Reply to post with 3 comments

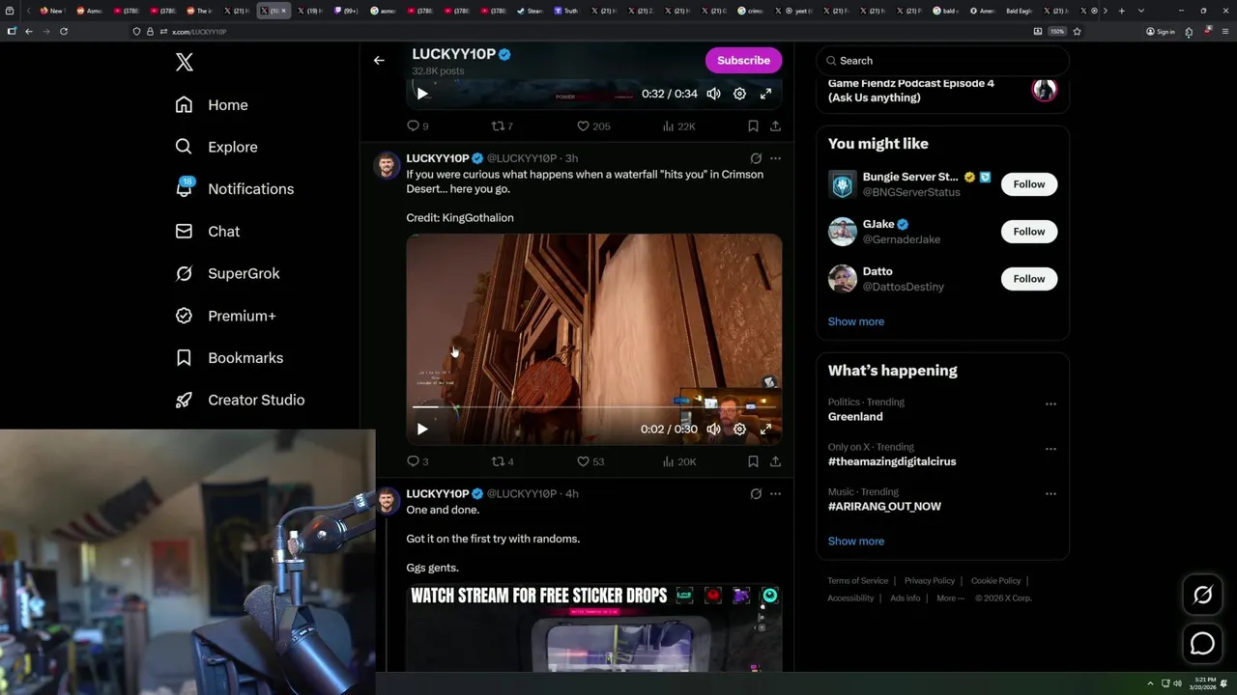(417, 462)
